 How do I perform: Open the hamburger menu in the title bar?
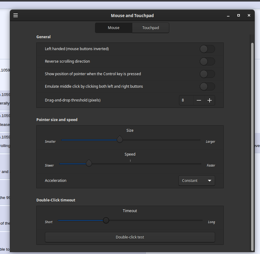point(16,15)
